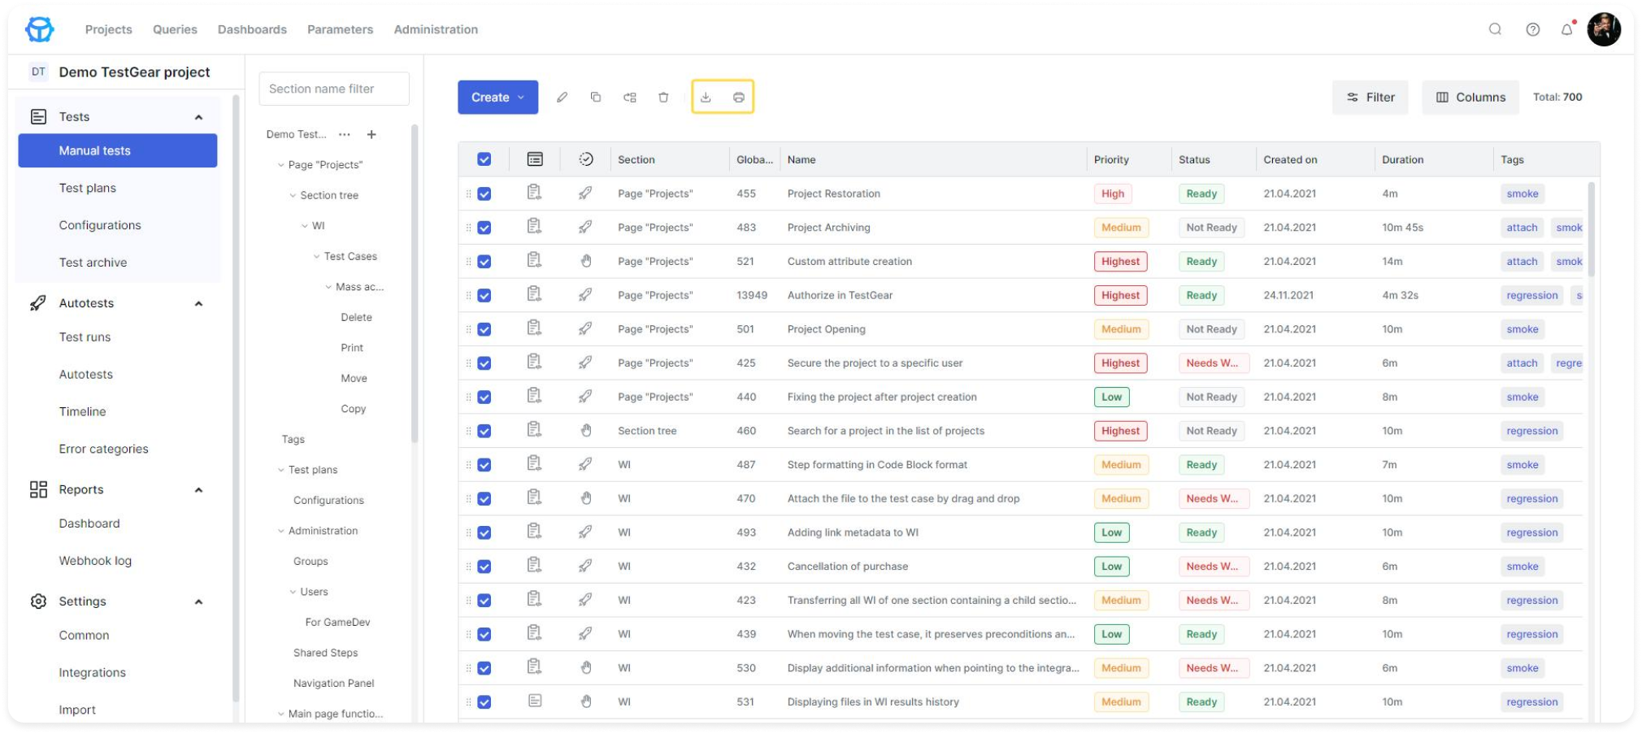Open the Dashboards menu
Viewport: 1642px width, 734px height.
[252, 29]
